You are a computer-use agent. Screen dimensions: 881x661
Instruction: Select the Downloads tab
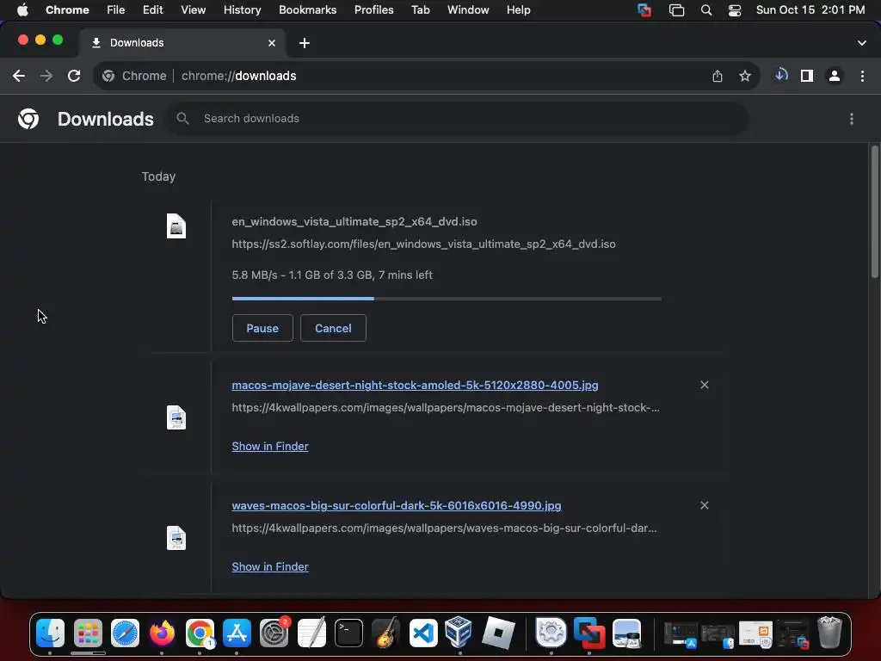182,43
